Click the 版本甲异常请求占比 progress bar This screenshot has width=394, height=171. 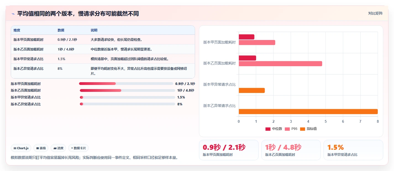click(x=127, y=97)
